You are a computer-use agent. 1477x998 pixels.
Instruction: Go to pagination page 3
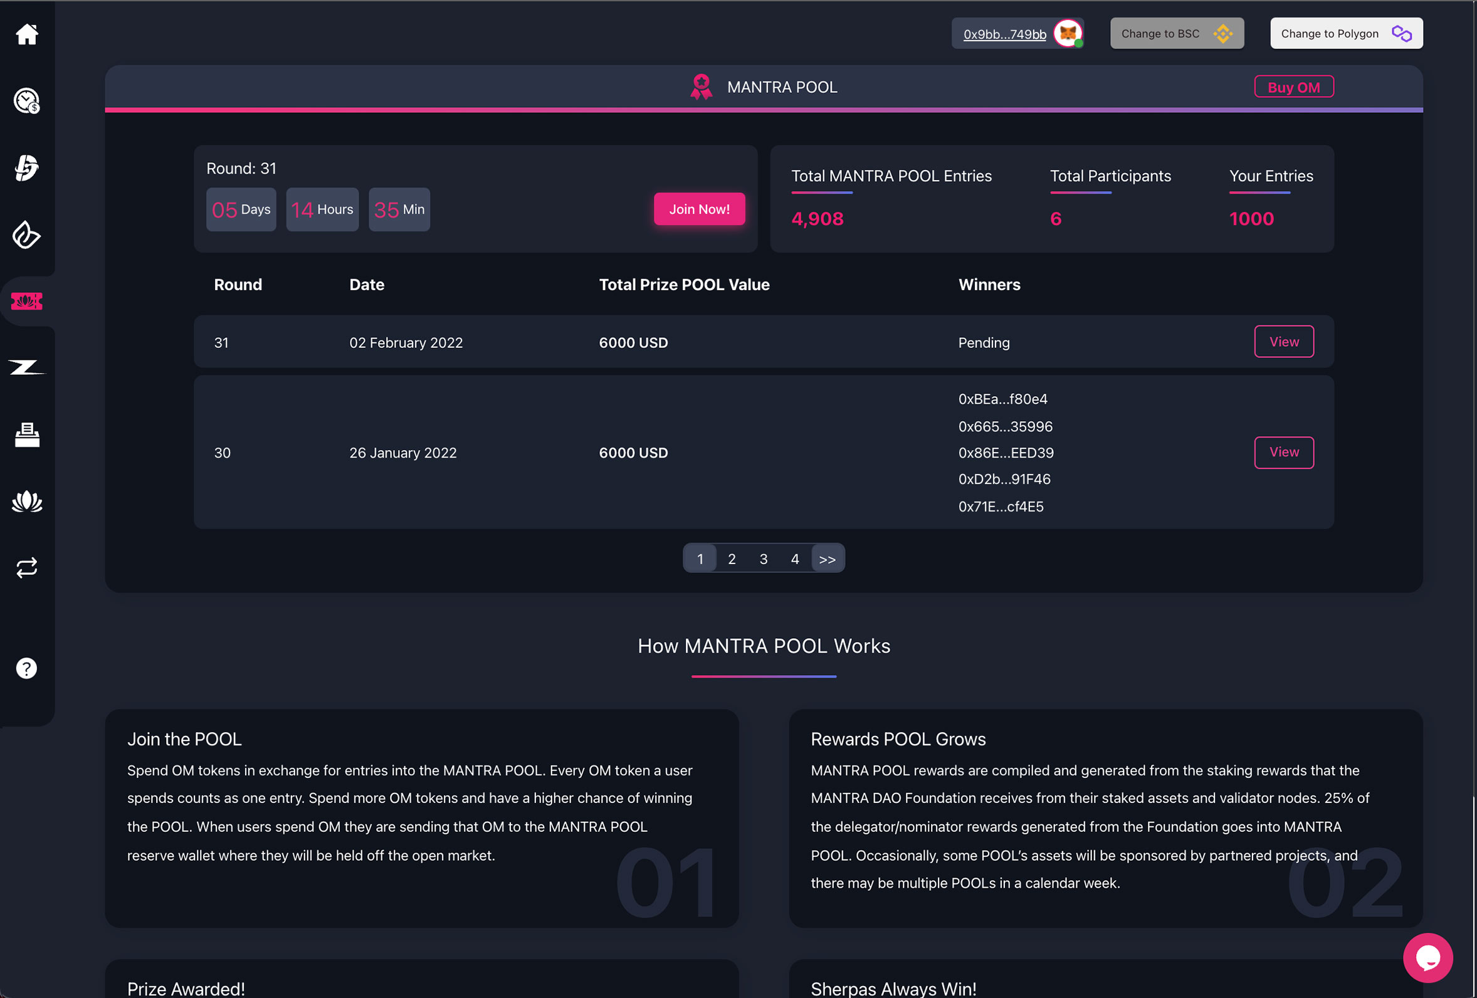(x=764, y=559)
